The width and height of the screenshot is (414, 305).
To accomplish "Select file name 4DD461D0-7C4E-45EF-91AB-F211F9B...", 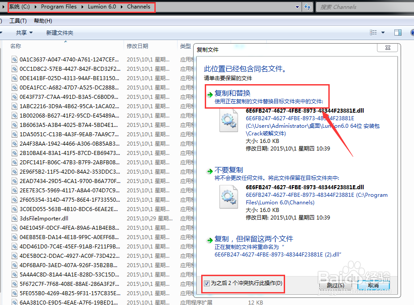I will 70,247.
